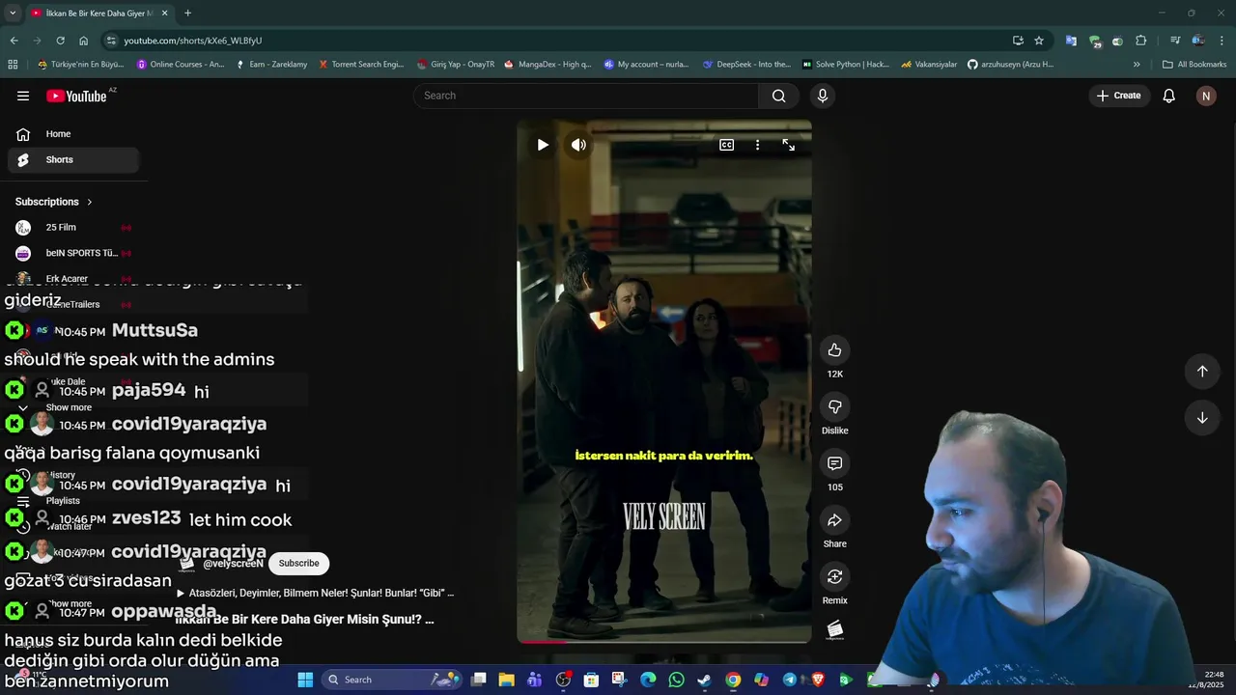
Task: Open WhatsApp from the taskbar
Action: [676, 680]
